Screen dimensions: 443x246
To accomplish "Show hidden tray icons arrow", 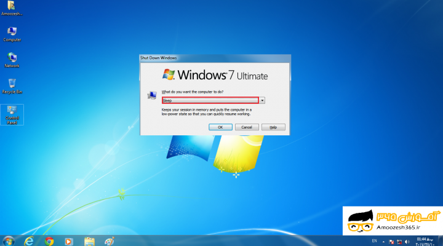I will point(383,242).
